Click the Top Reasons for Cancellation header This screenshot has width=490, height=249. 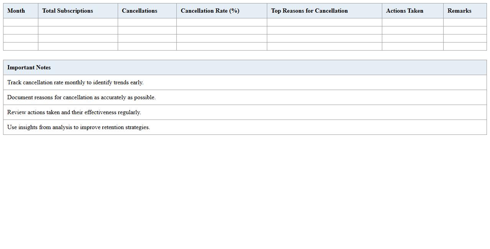tap(309, 11)
